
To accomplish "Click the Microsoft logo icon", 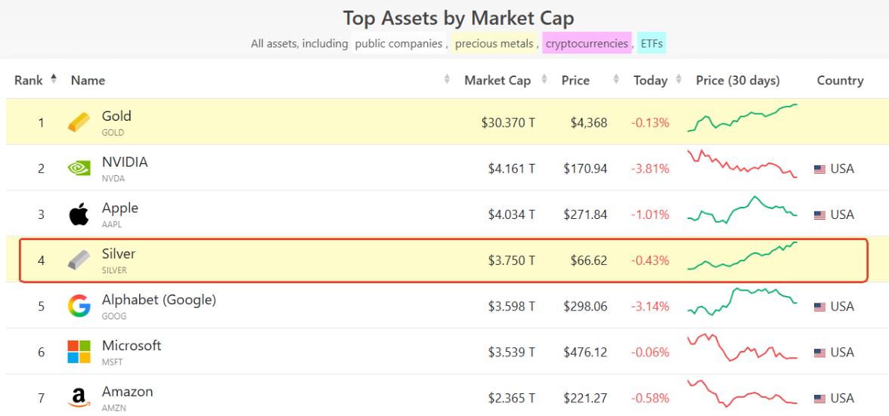I will click(x=79, y=353).
